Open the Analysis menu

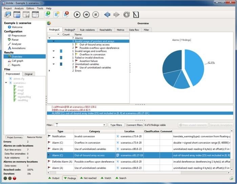[x=19, y=8]
